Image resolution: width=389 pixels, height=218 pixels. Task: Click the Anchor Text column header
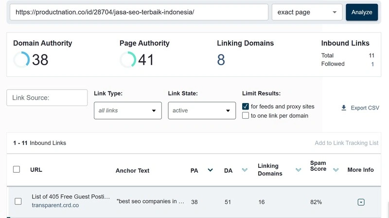click(x=132, y=171)
